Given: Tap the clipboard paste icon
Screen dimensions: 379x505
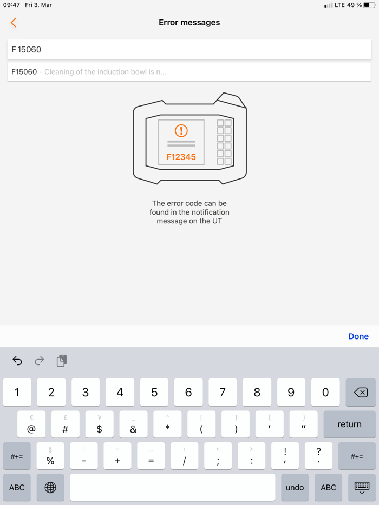Looking at the screenshot, I should click(x=62, y=361).
